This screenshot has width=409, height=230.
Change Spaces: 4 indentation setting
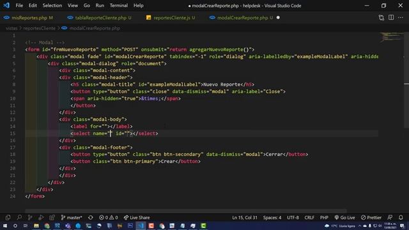pos(272,217)
